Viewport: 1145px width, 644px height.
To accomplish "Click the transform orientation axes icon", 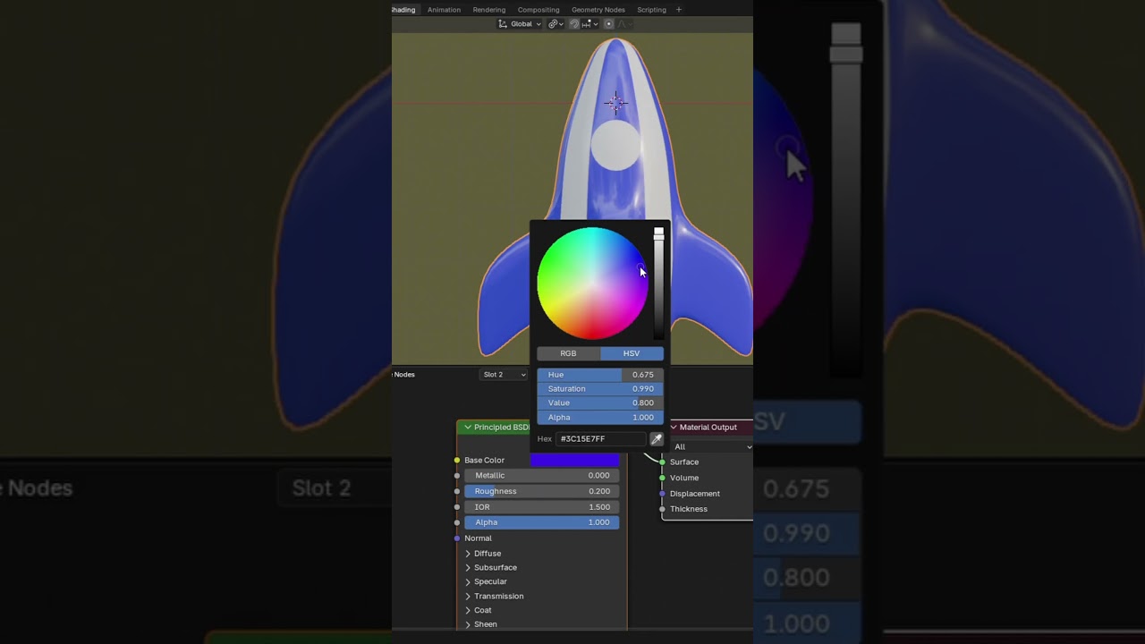I will [x=504, y=24].
